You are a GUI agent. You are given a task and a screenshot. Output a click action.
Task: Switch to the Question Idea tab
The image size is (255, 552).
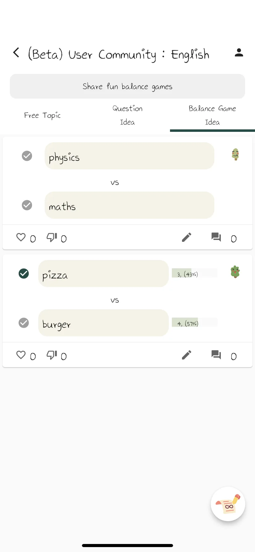(x=127, y=116)
